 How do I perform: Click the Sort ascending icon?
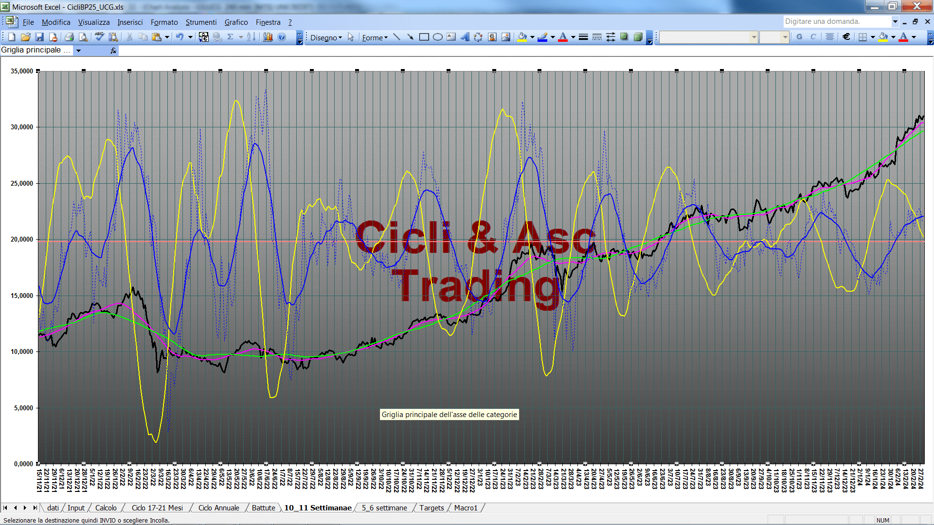251,37
